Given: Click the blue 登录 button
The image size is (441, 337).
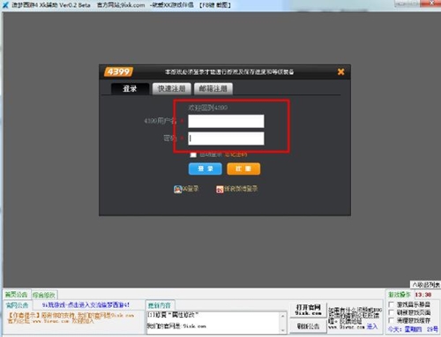Looking at the screenshot, I should pyautogui.click(x=206, y=168).
